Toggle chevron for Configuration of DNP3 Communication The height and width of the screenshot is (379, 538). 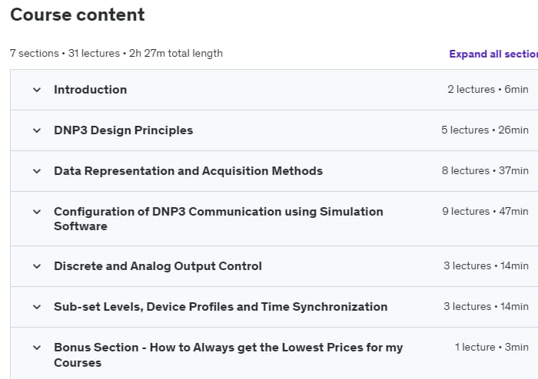tap(37, 212)
